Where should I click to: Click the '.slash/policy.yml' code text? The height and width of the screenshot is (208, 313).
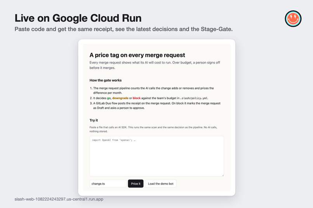194,98
